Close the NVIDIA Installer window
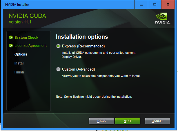Viewport: 178px width, 131px height. tap(168, 5)
